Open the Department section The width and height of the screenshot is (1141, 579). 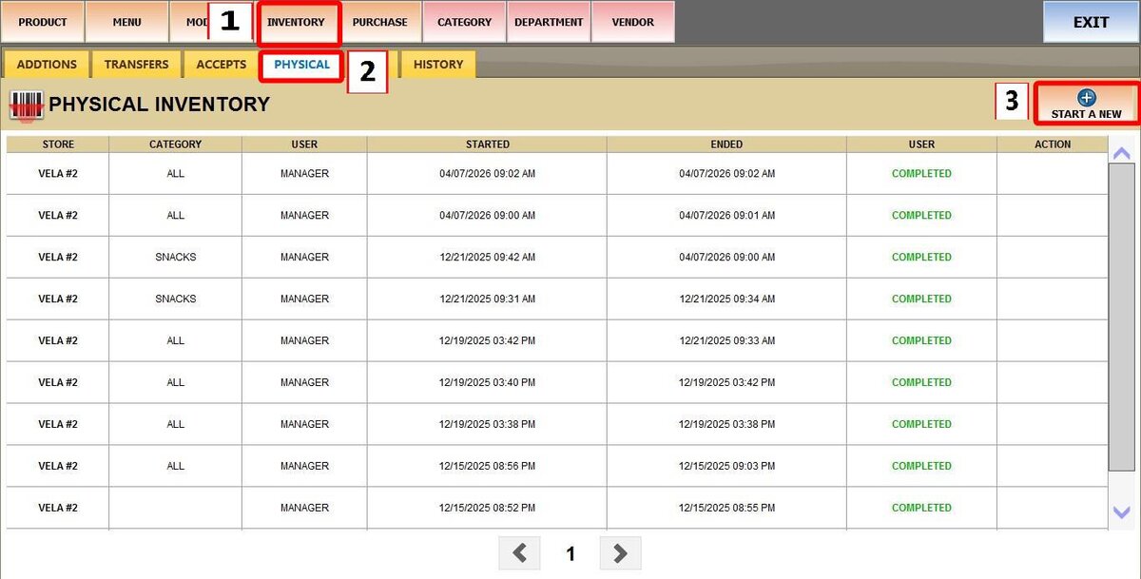(549, 22)
